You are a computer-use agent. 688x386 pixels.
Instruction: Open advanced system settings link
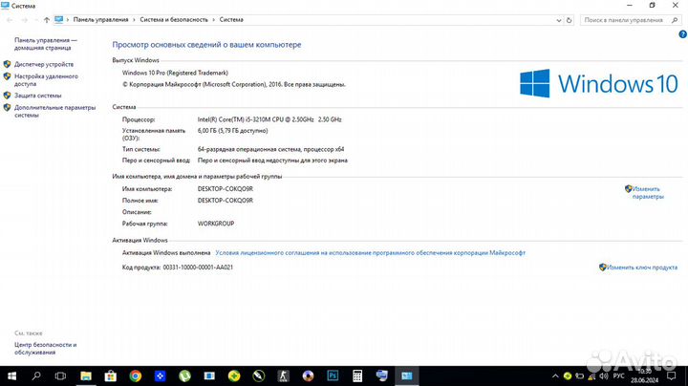click(54, 111)
